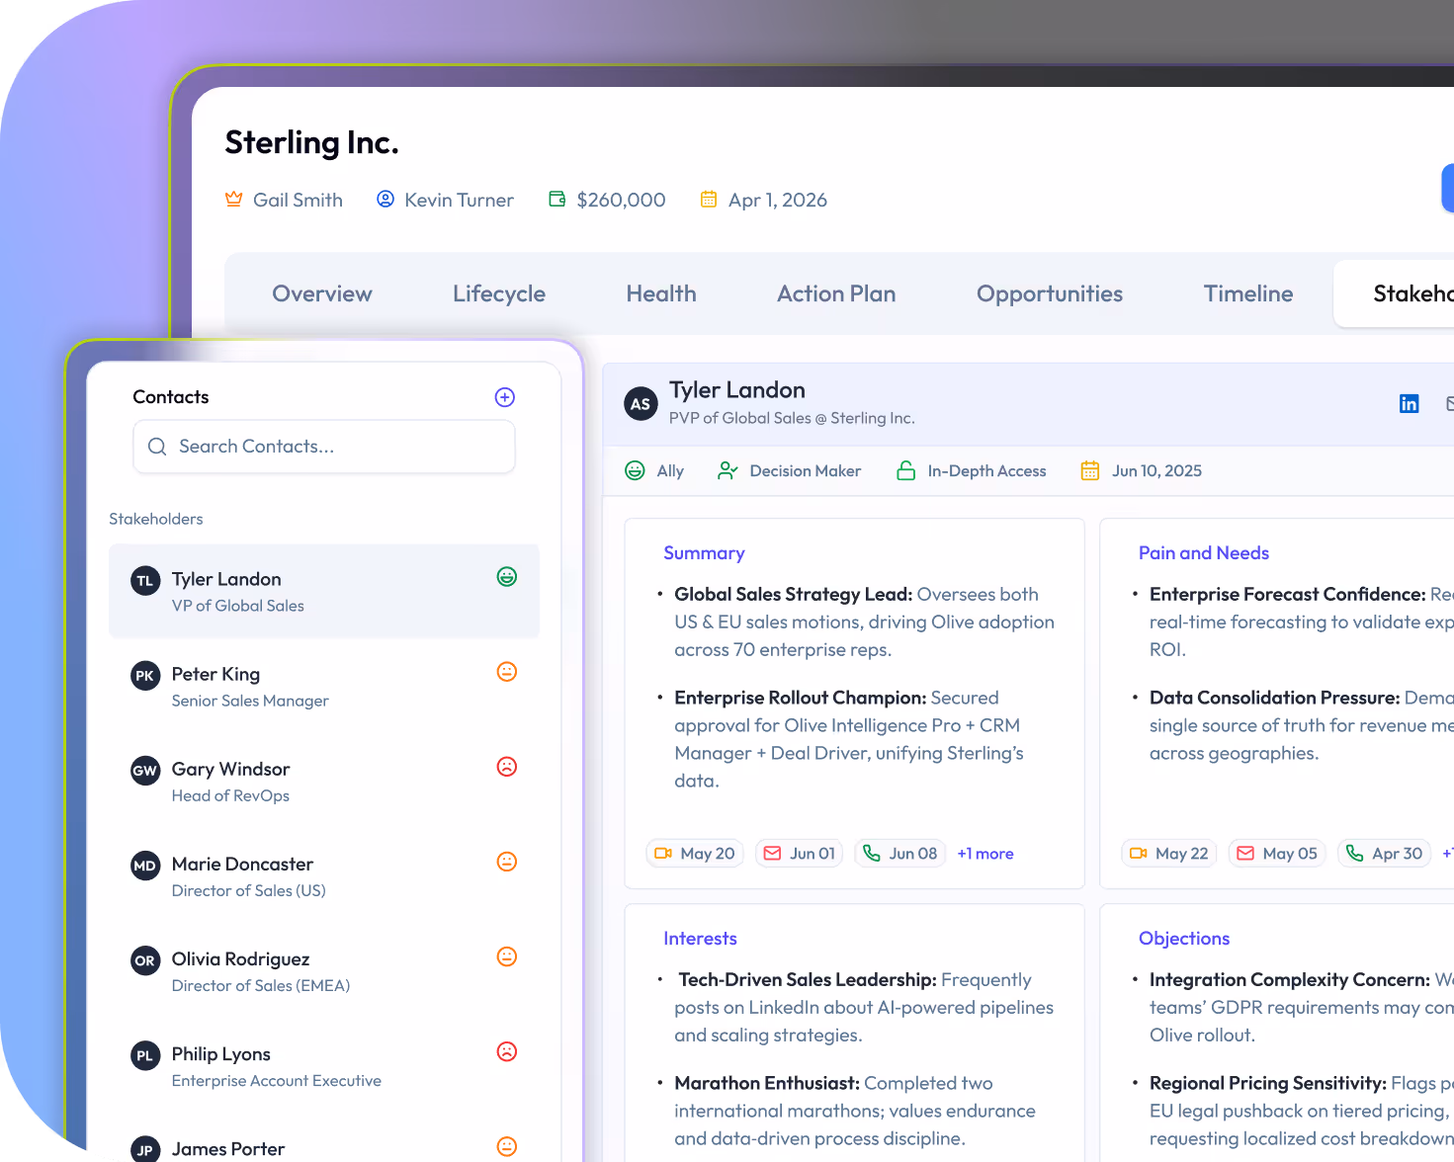
Task: Click the Objections card heading
Action: click(1184, 939)
